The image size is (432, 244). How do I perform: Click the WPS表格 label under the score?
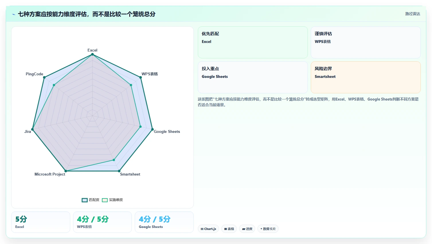84,227
